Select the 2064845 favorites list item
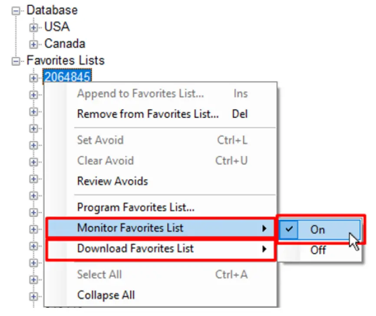Screen dimensions: 376x316 point(67,77)
